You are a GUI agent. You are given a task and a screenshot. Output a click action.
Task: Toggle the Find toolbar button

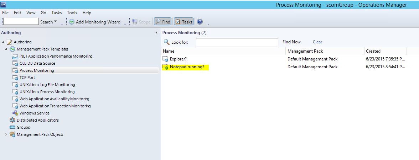[x=163, y=22]
